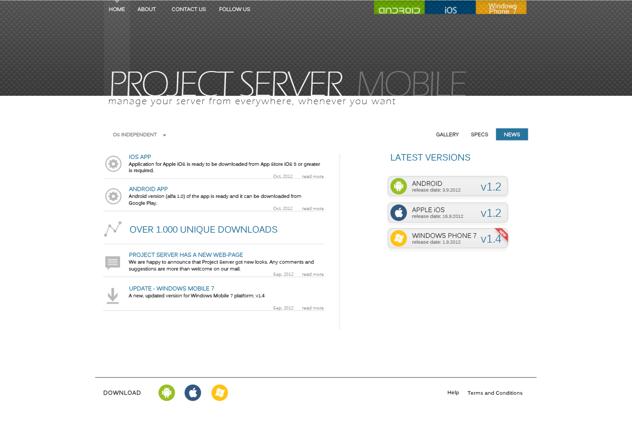632x421 pixels.
Task: Click the Windows icon in the download footer
Action: pyautogui.click(x=220, y=393)
